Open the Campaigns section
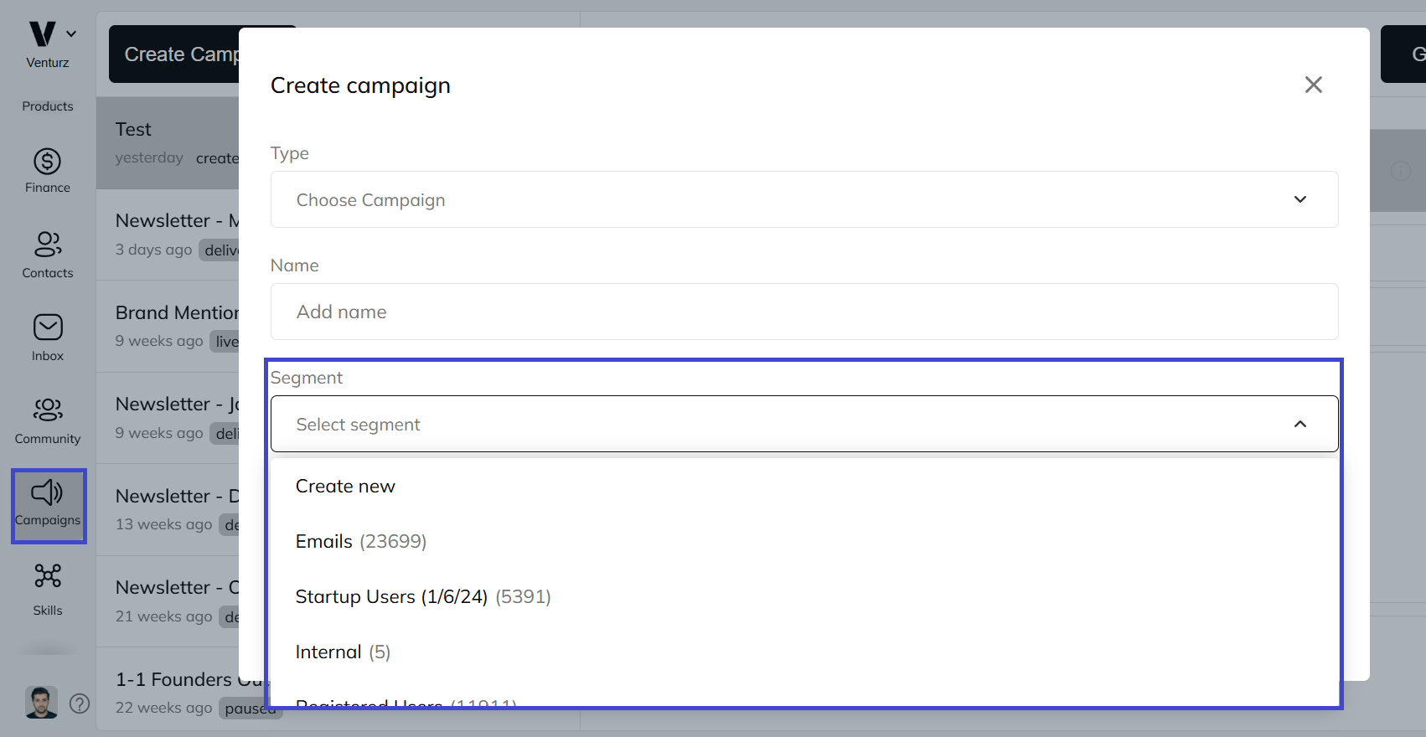Image resolution: width=1426 pixels, height=737 pixels. point(48,505)
